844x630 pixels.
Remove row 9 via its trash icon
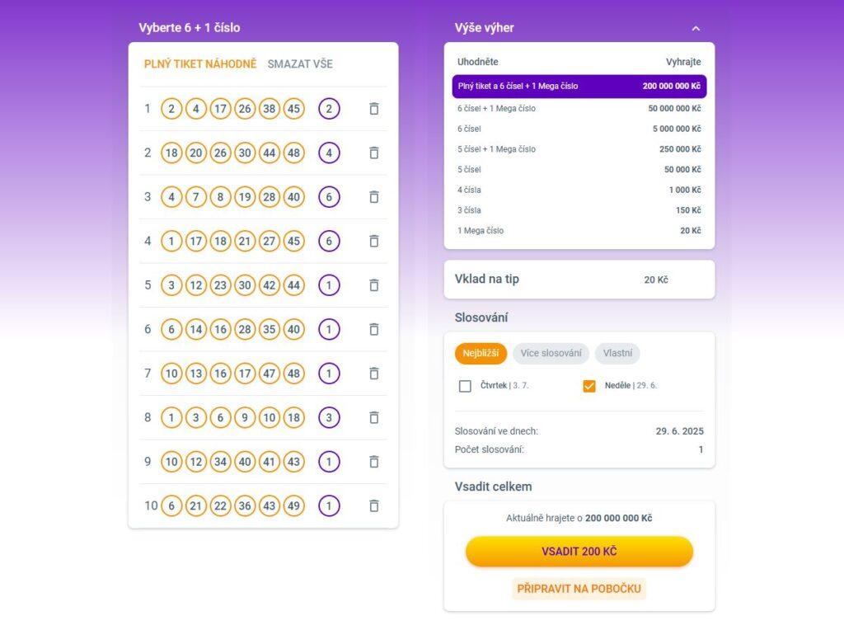tap(374, 462)
